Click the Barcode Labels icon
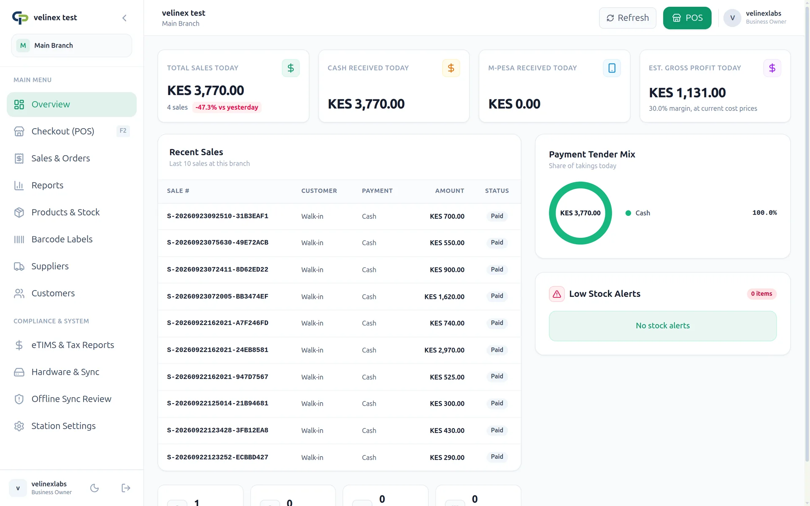The width and height of the screenshot is (810, 506). [x=19, y=240]
